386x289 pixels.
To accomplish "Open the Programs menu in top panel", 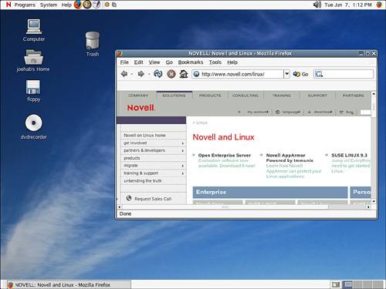I will [x=25, y=5].
